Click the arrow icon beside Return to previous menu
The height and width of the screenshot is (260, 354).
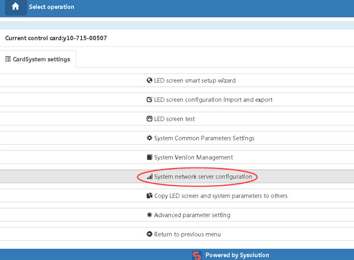coord(150,234)
